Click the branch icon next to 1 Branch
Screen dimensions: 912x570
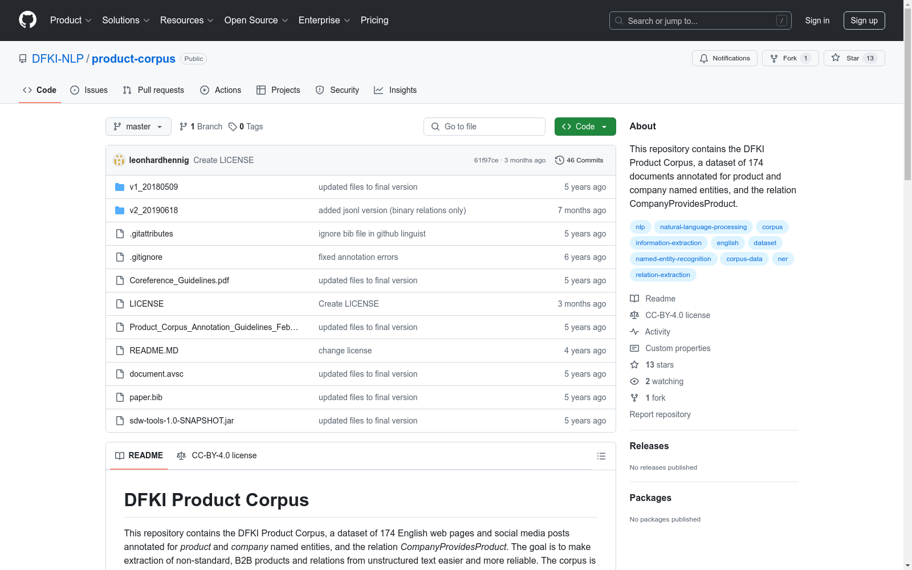(184, 127)
